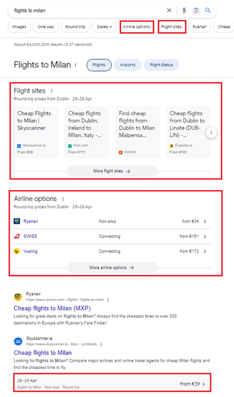The image size is (234, 397).
Task: Open more options for Skyscanner.ie search result
Action: [x=101, y=345]
